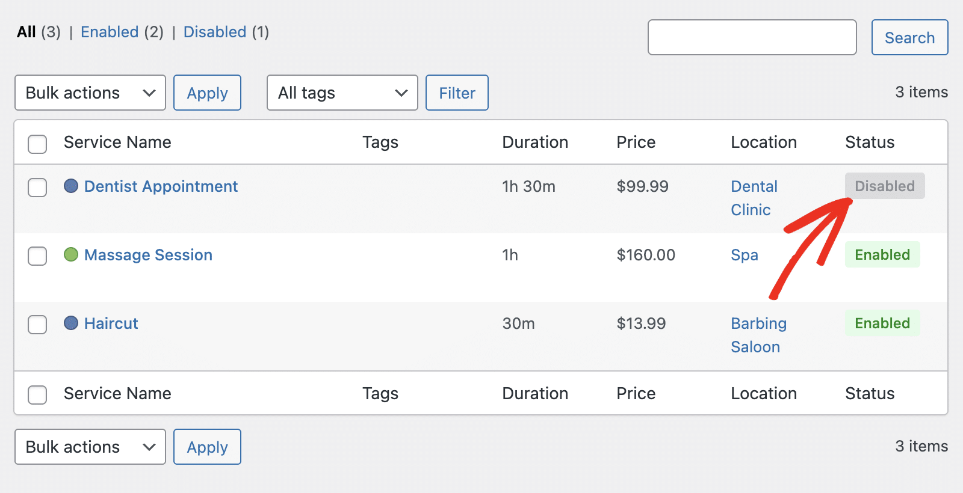Toggle select-all checkbox in table header
The width and height of the screenshot is (963, 493).
click(x=37, y=144)
